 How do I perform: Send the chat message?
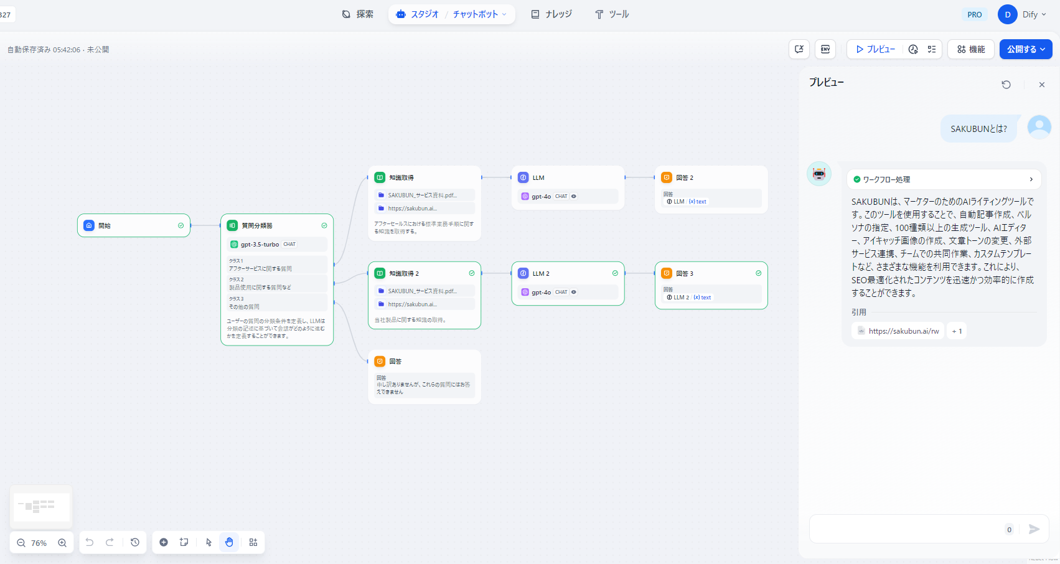click(1034, 529)
